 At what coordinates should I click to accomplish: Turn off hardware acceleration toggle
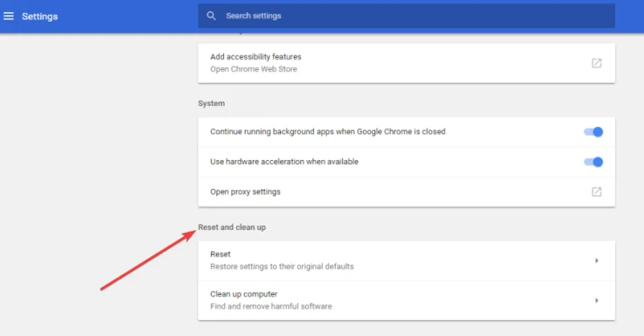tap(593, 162)
